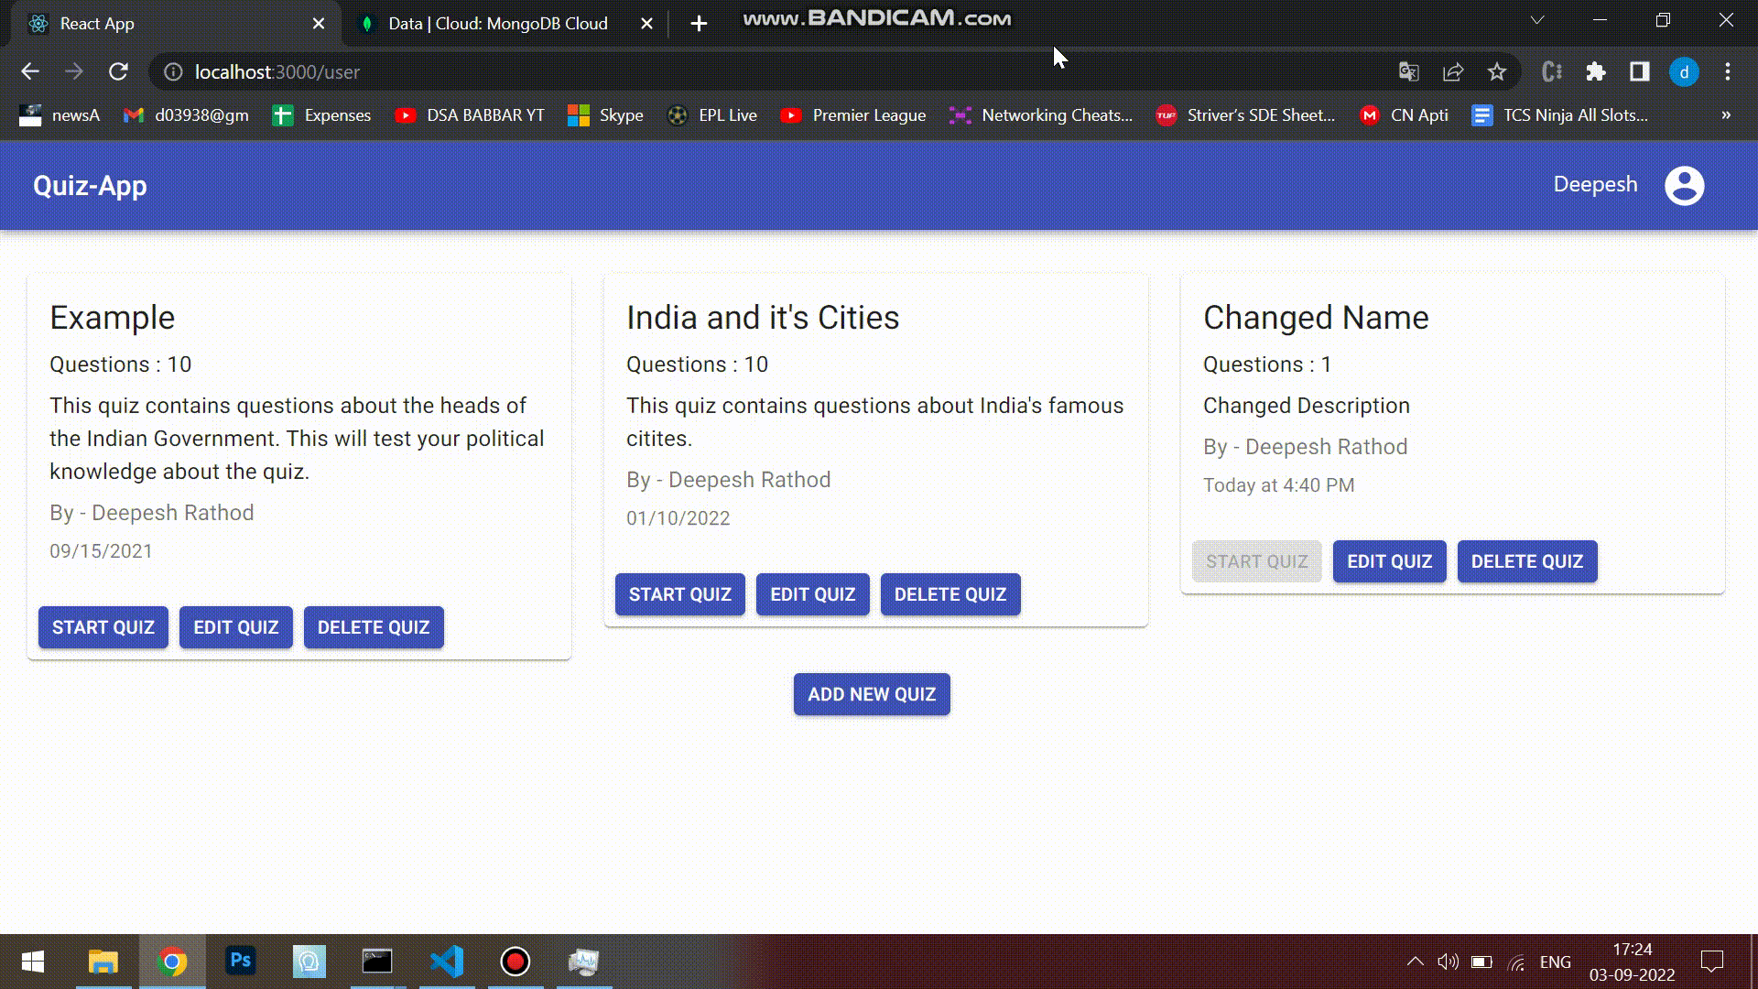Click the ADD NEW QUIZ button
The image size is (1758, 989).
point(871,694)
